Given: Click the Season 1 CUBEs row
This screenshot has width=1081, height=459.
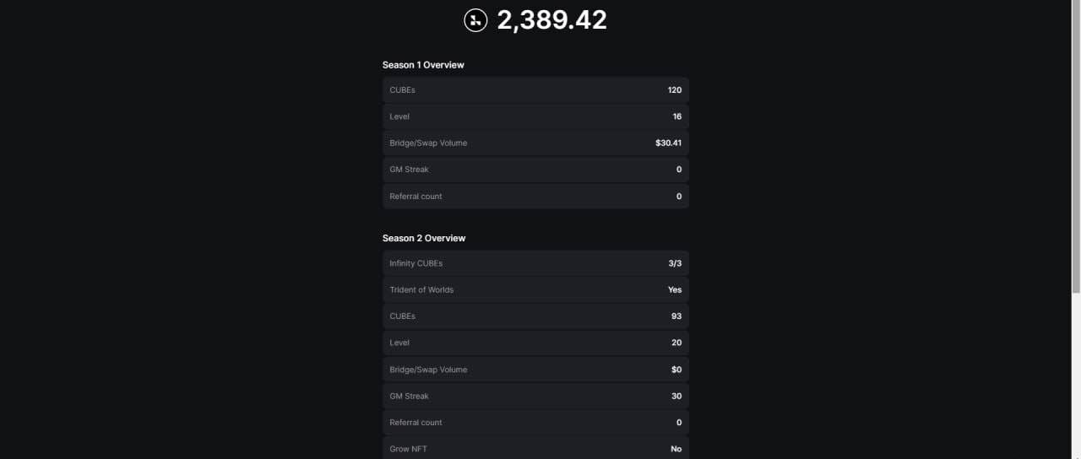Looking at the screenshot, I should click(535, 90).
